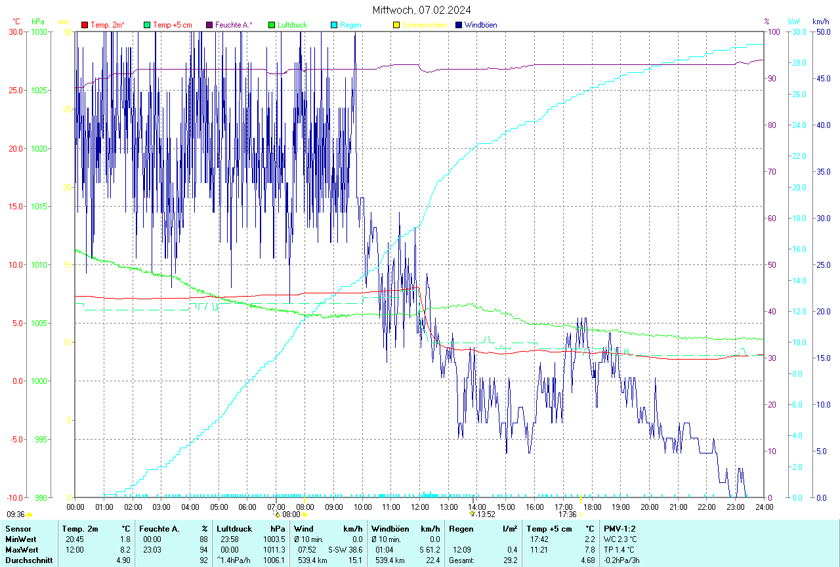Select the Sonnenschein legend label
Screen dimensions: 840x567
point(425,25)
